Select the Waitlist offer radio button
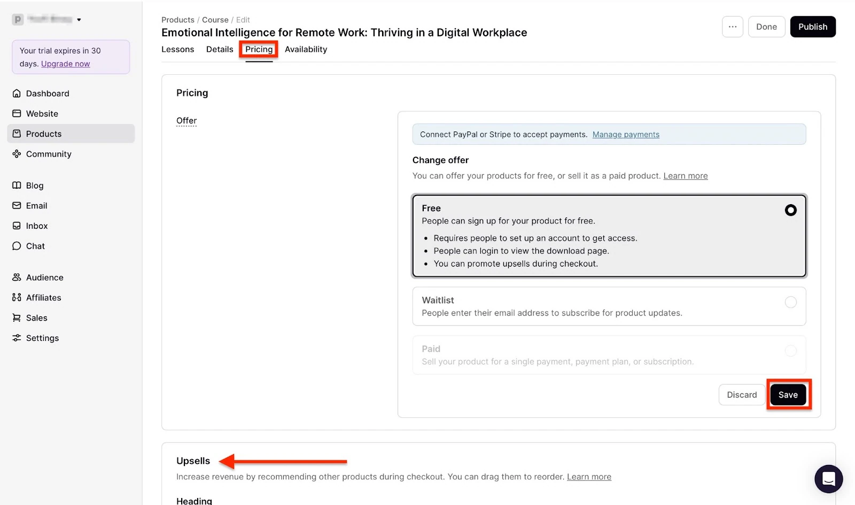855x505 pixels. (790, 302)
